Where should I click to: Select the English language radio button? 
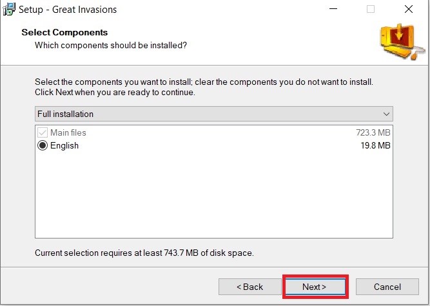coord(43,145)
